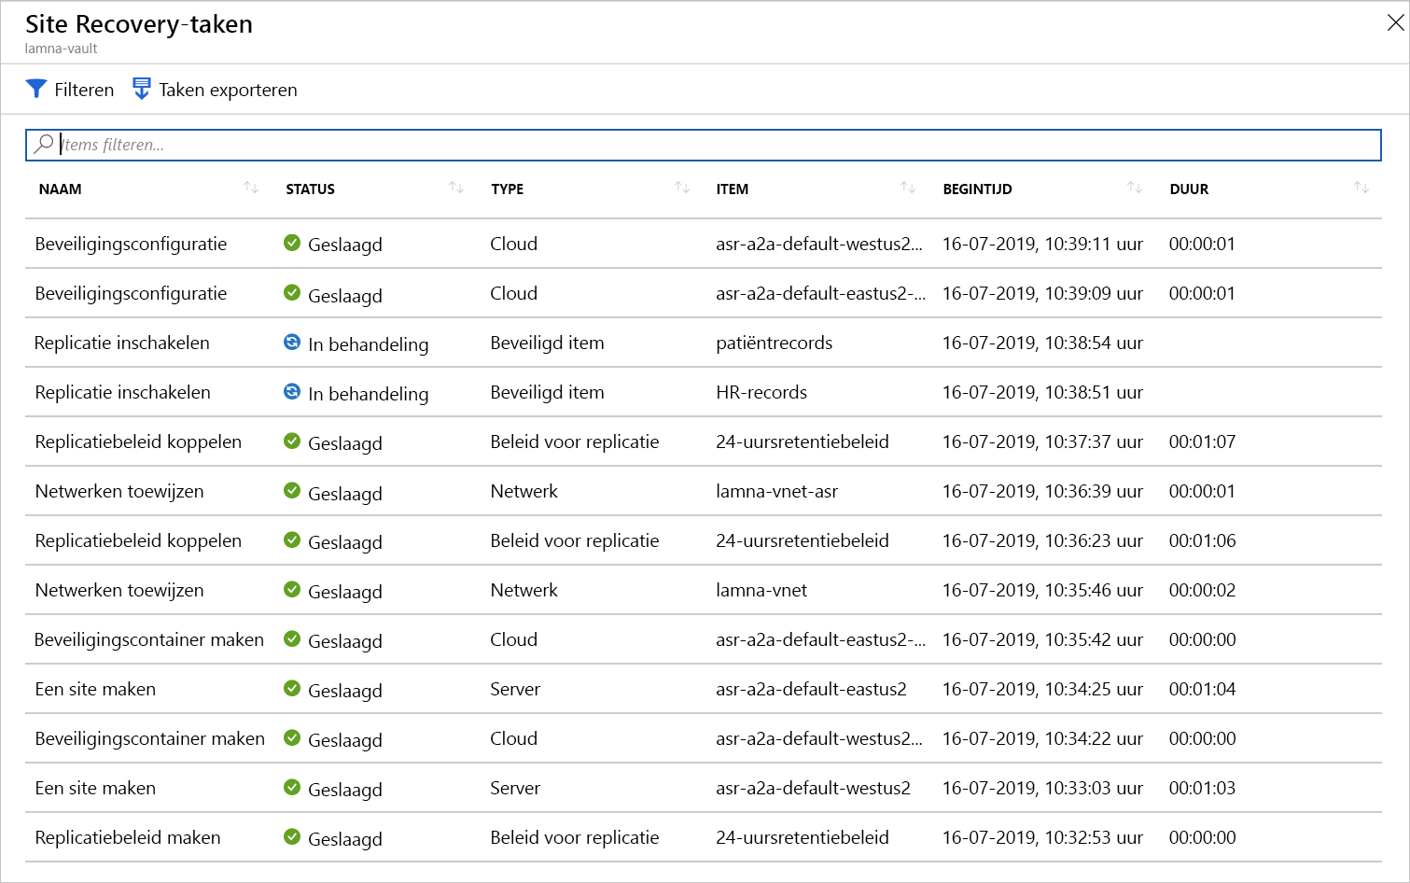
Task: Click the TYPE column header
Action: click(507, 189)
